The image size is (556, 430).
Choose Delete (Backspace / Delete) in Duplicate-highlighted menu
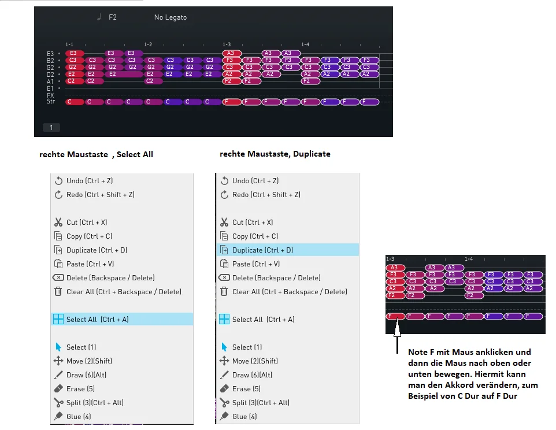[276, 277]
